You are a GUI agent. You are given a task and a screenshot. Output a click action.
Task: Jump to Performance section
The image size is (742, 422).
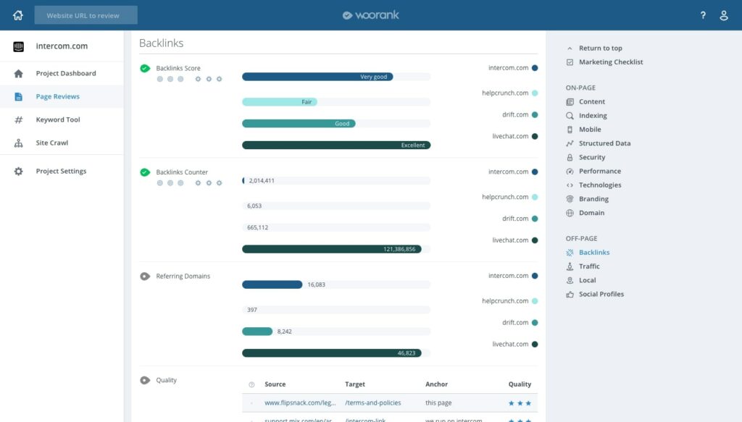click(x=599, y=171)
